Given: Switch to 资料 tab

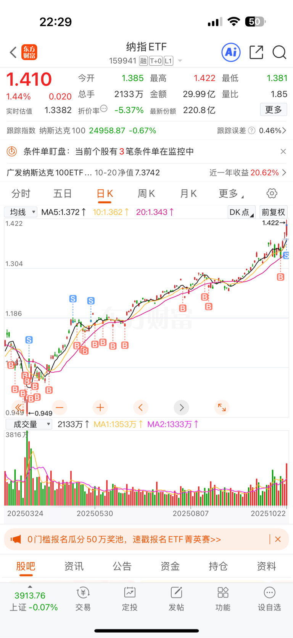Looking at the screenshot, I should (x=266, y=566).
